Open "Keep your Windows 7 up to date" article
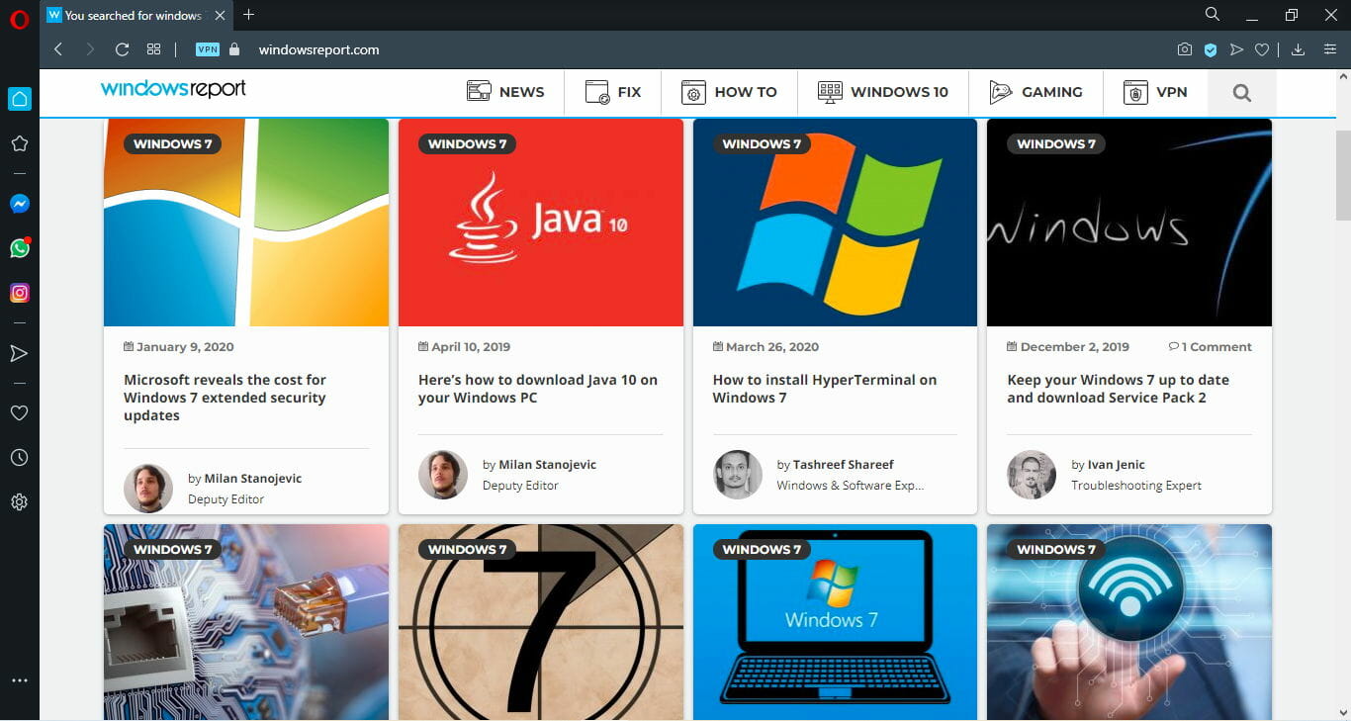This screenshot has width=1351, height=721. coord(1119,389)
